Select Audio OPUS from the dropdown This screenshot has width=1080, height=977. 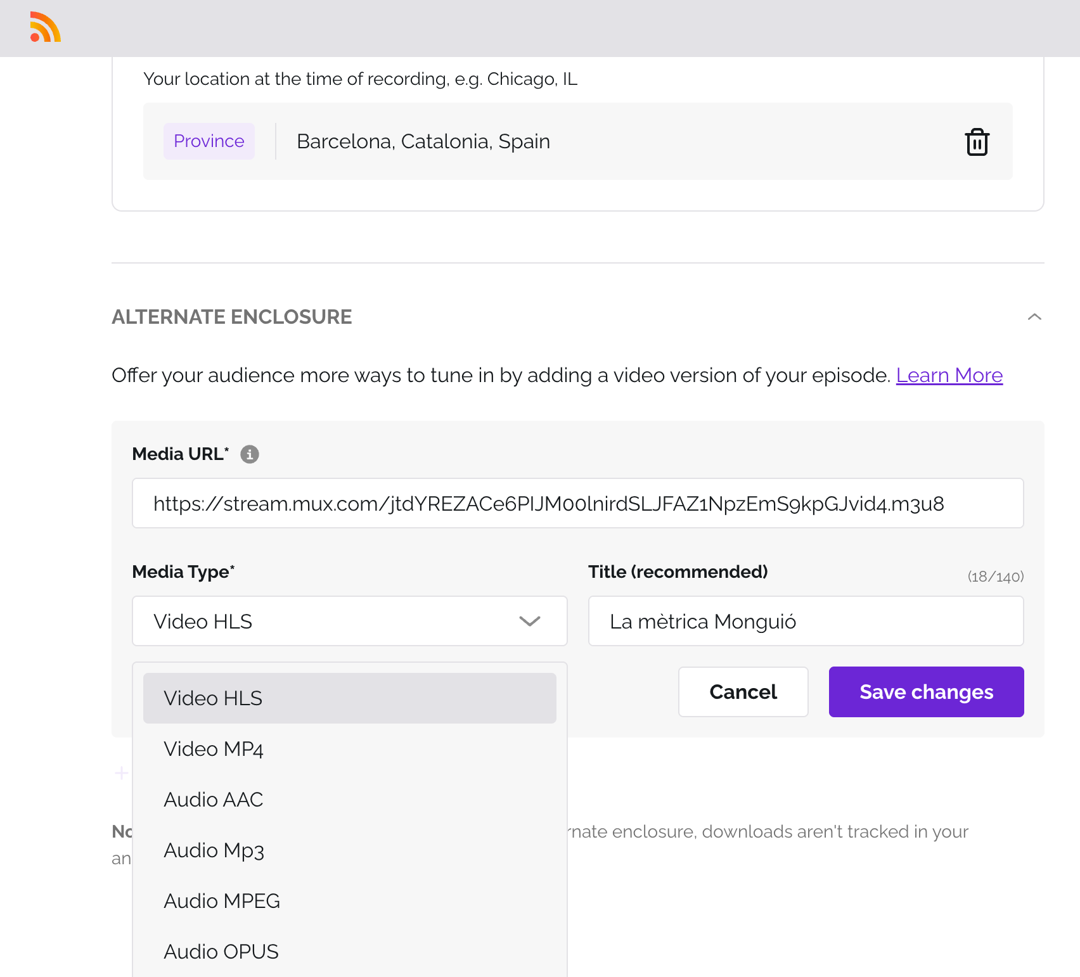(x=221, y=951)
